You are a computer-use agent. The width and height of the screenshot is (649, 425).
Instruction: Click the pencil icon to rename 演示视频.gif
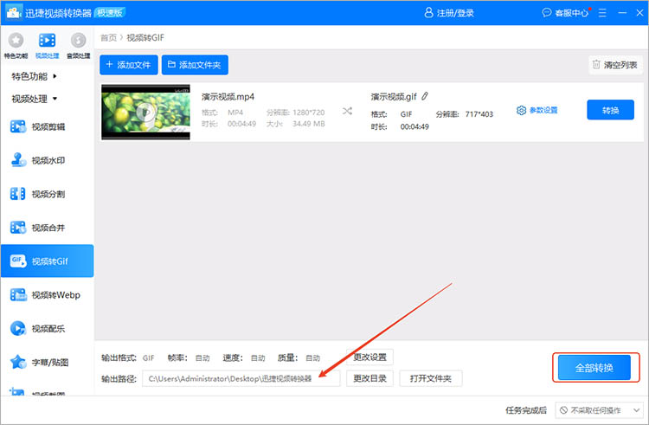(425, 96)
